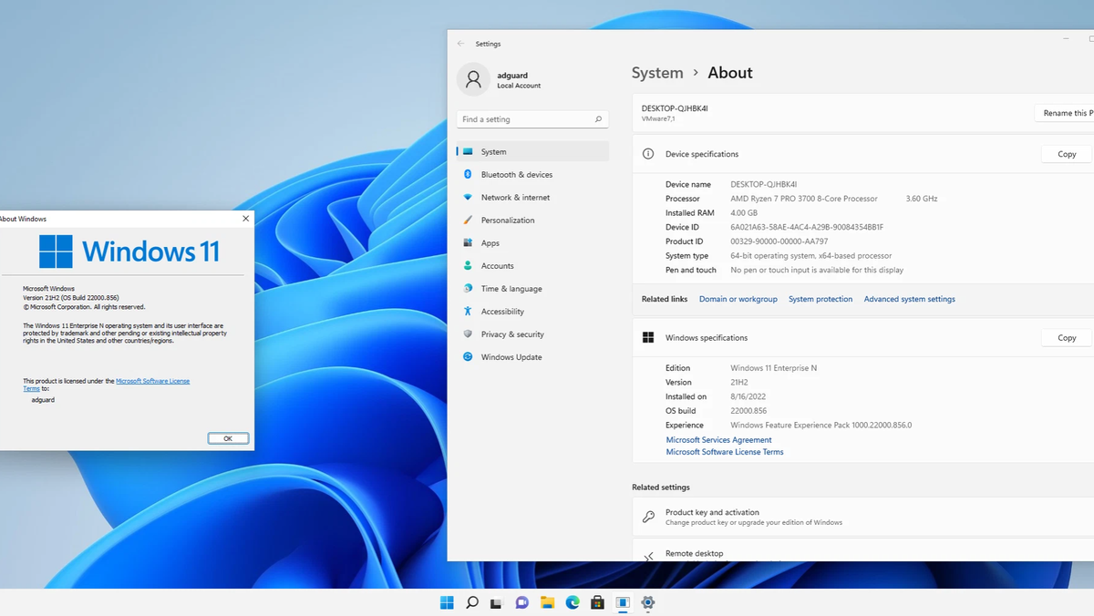Open Microsoft Services Agreement link
This screenshot has width=1094, height=616.
(x=719, y=440)
